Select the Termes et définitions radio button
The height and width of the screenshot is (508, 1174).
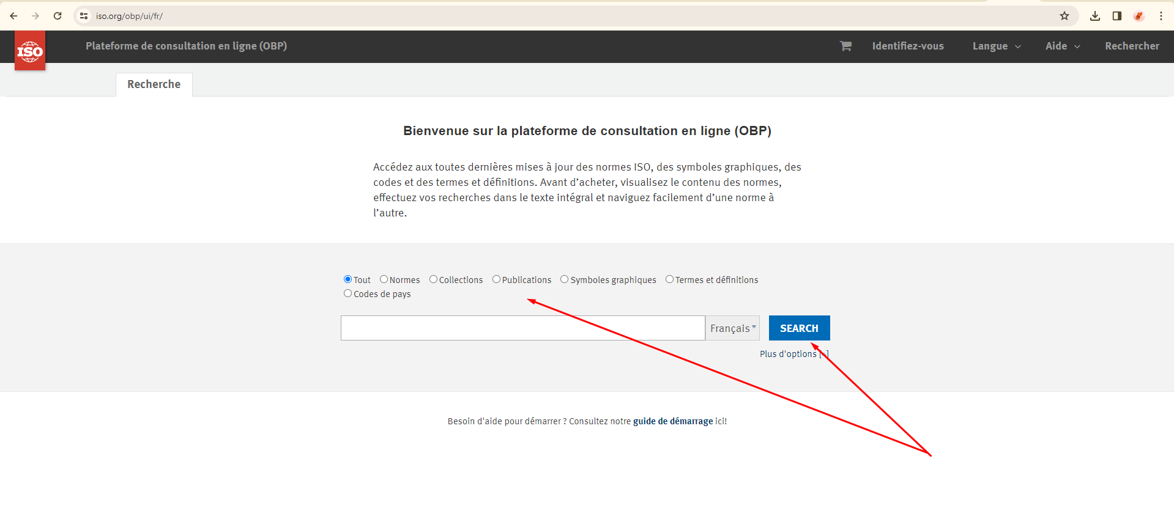point(670,279)
